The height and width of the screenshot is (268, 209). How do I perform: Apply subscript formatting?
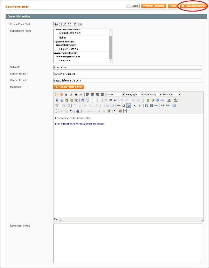pos(135,105)
